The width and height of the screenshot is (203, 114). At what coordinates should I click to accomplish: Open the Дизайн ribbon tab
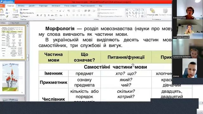(x=32, y=6)
